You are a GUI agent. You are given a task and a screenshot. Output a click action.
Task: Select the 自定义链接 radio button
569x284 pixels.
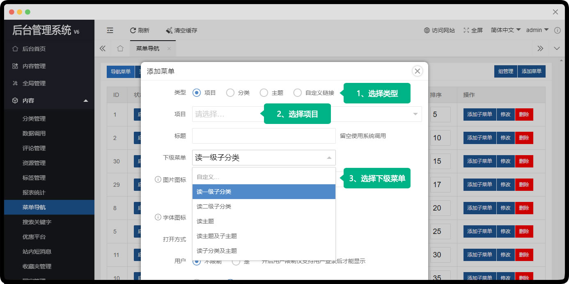(x=298, y=93)
